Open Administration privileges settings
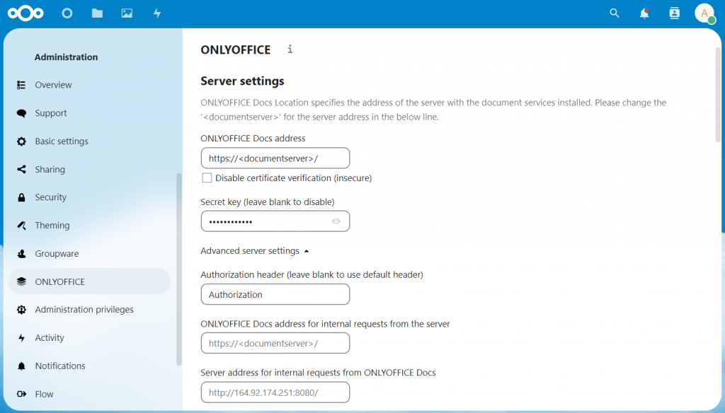The width and height of the screenshot is (725, 413). [85, 309]
